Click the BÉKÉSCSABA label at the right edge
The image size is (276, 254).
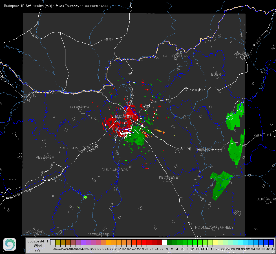point(266,199)
